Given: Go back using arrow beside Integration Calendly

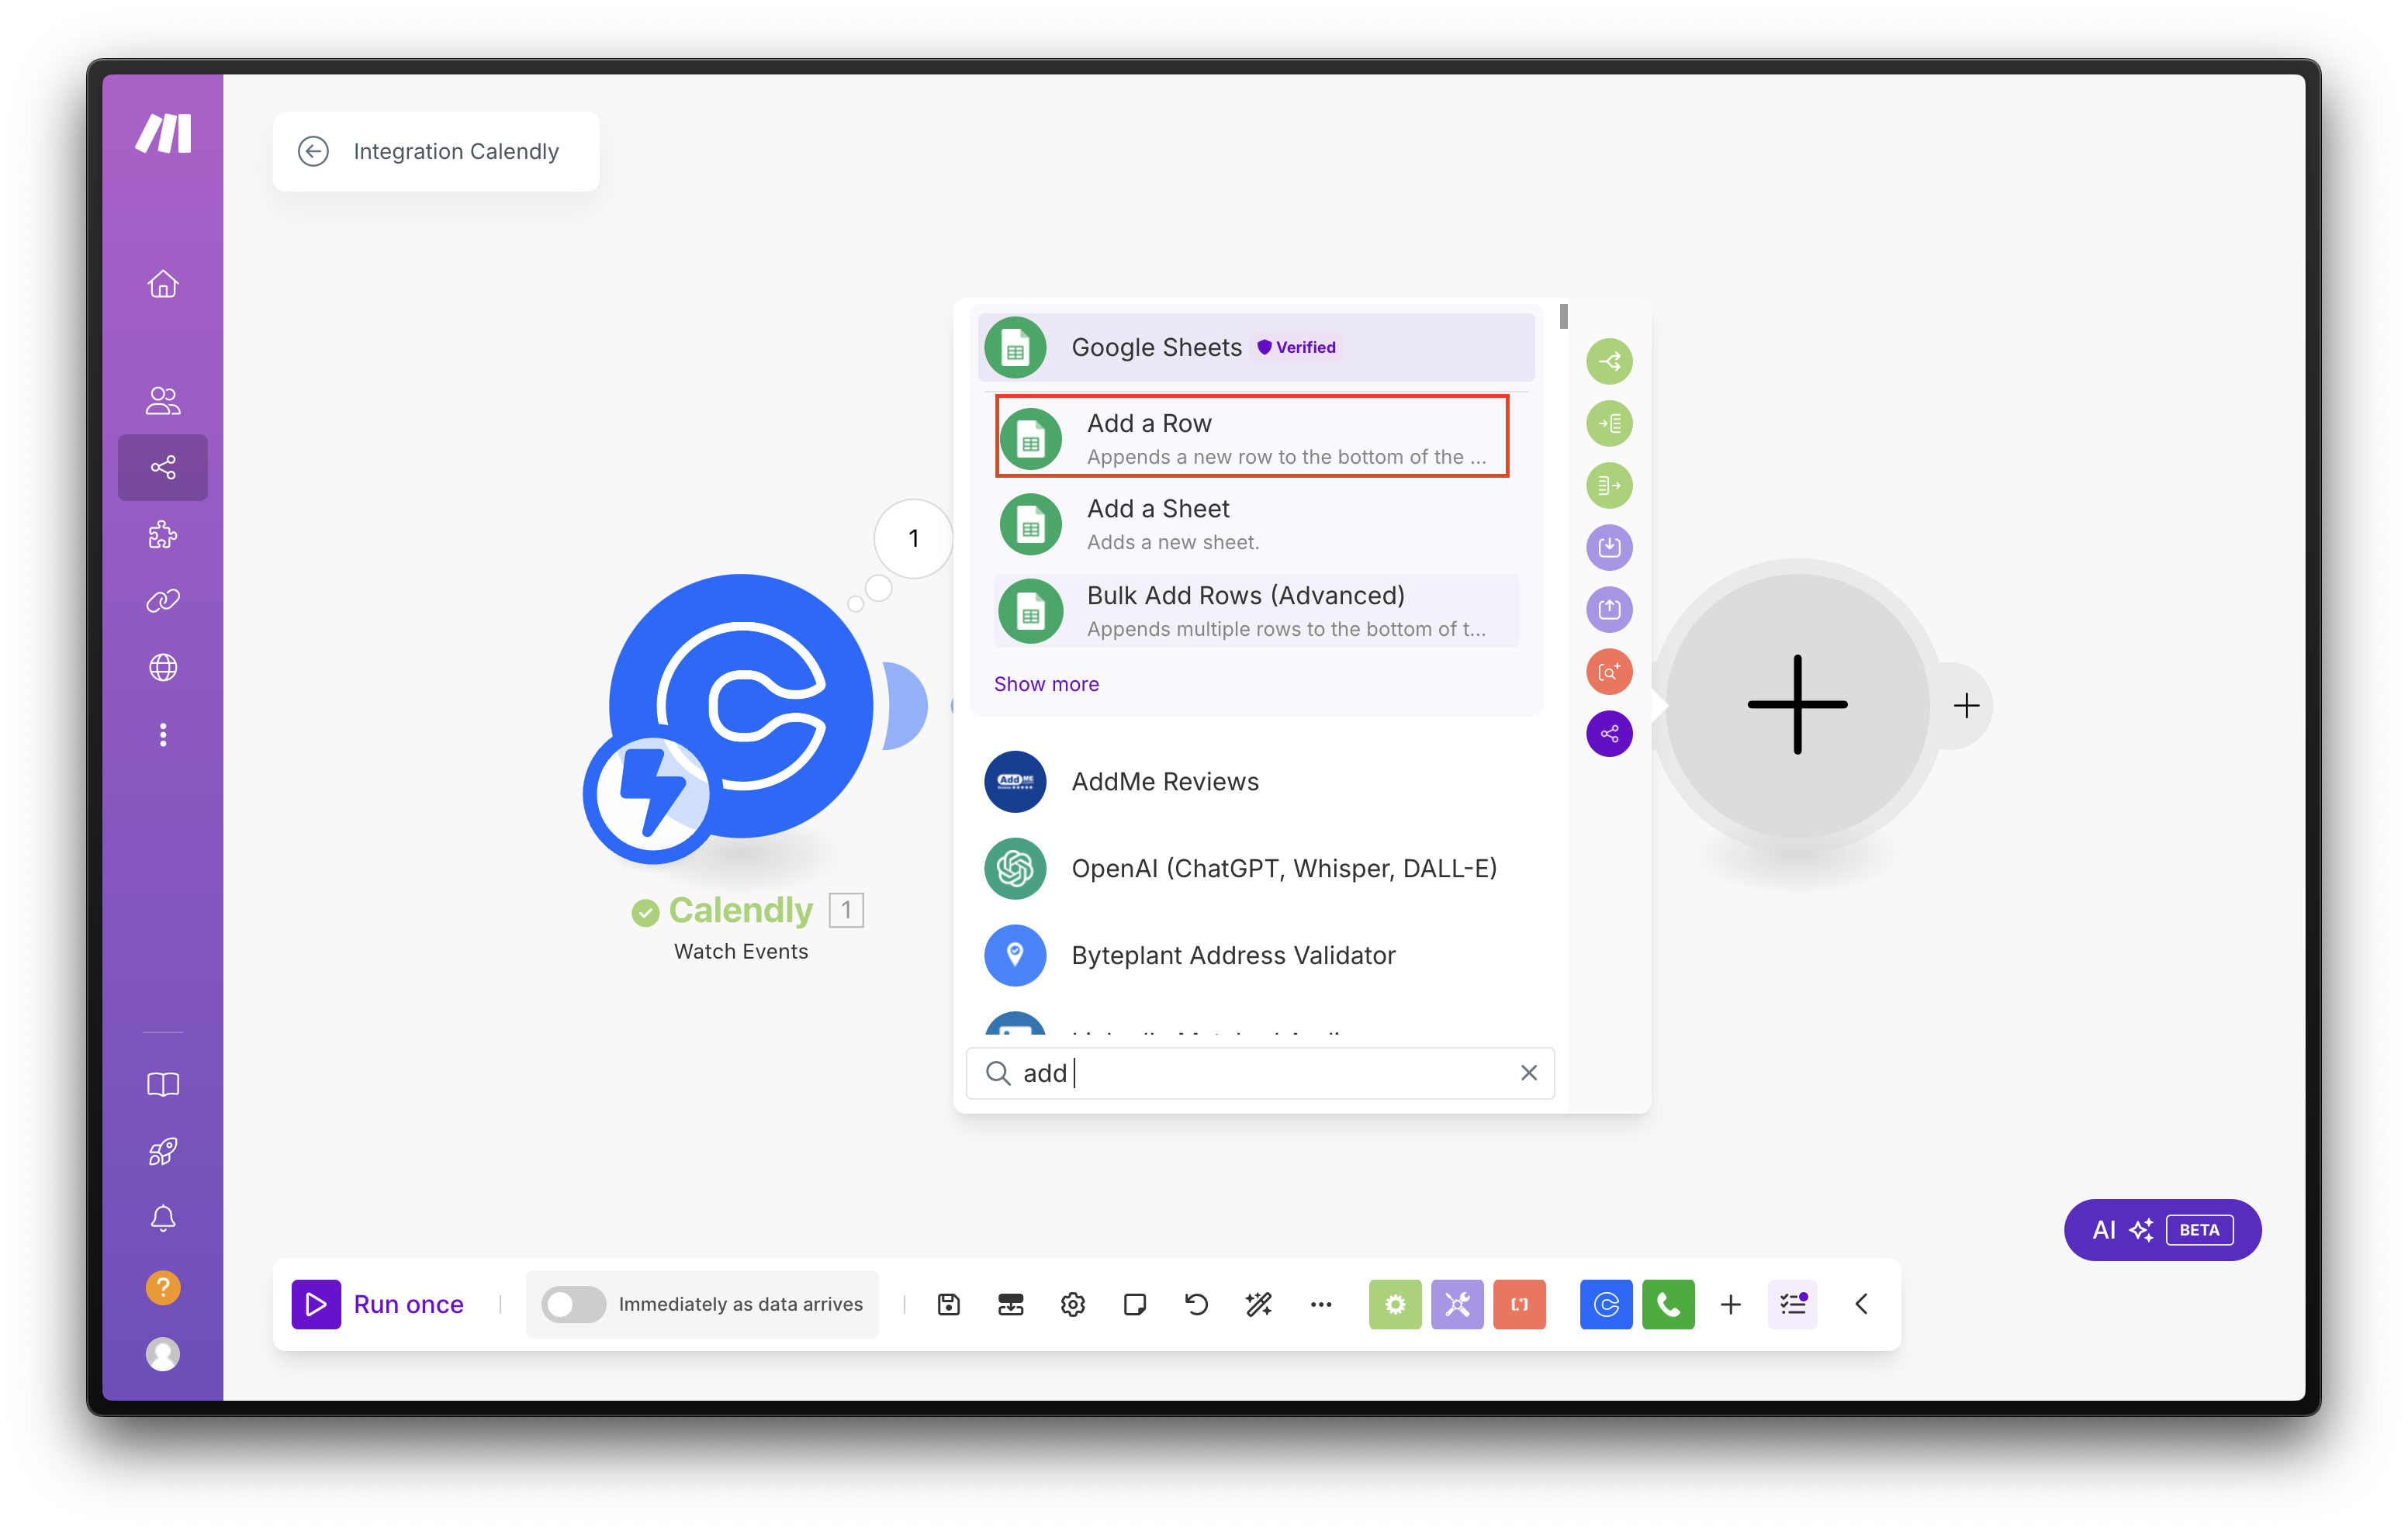Looking at the screenshot, I should (x=313, y=151).
